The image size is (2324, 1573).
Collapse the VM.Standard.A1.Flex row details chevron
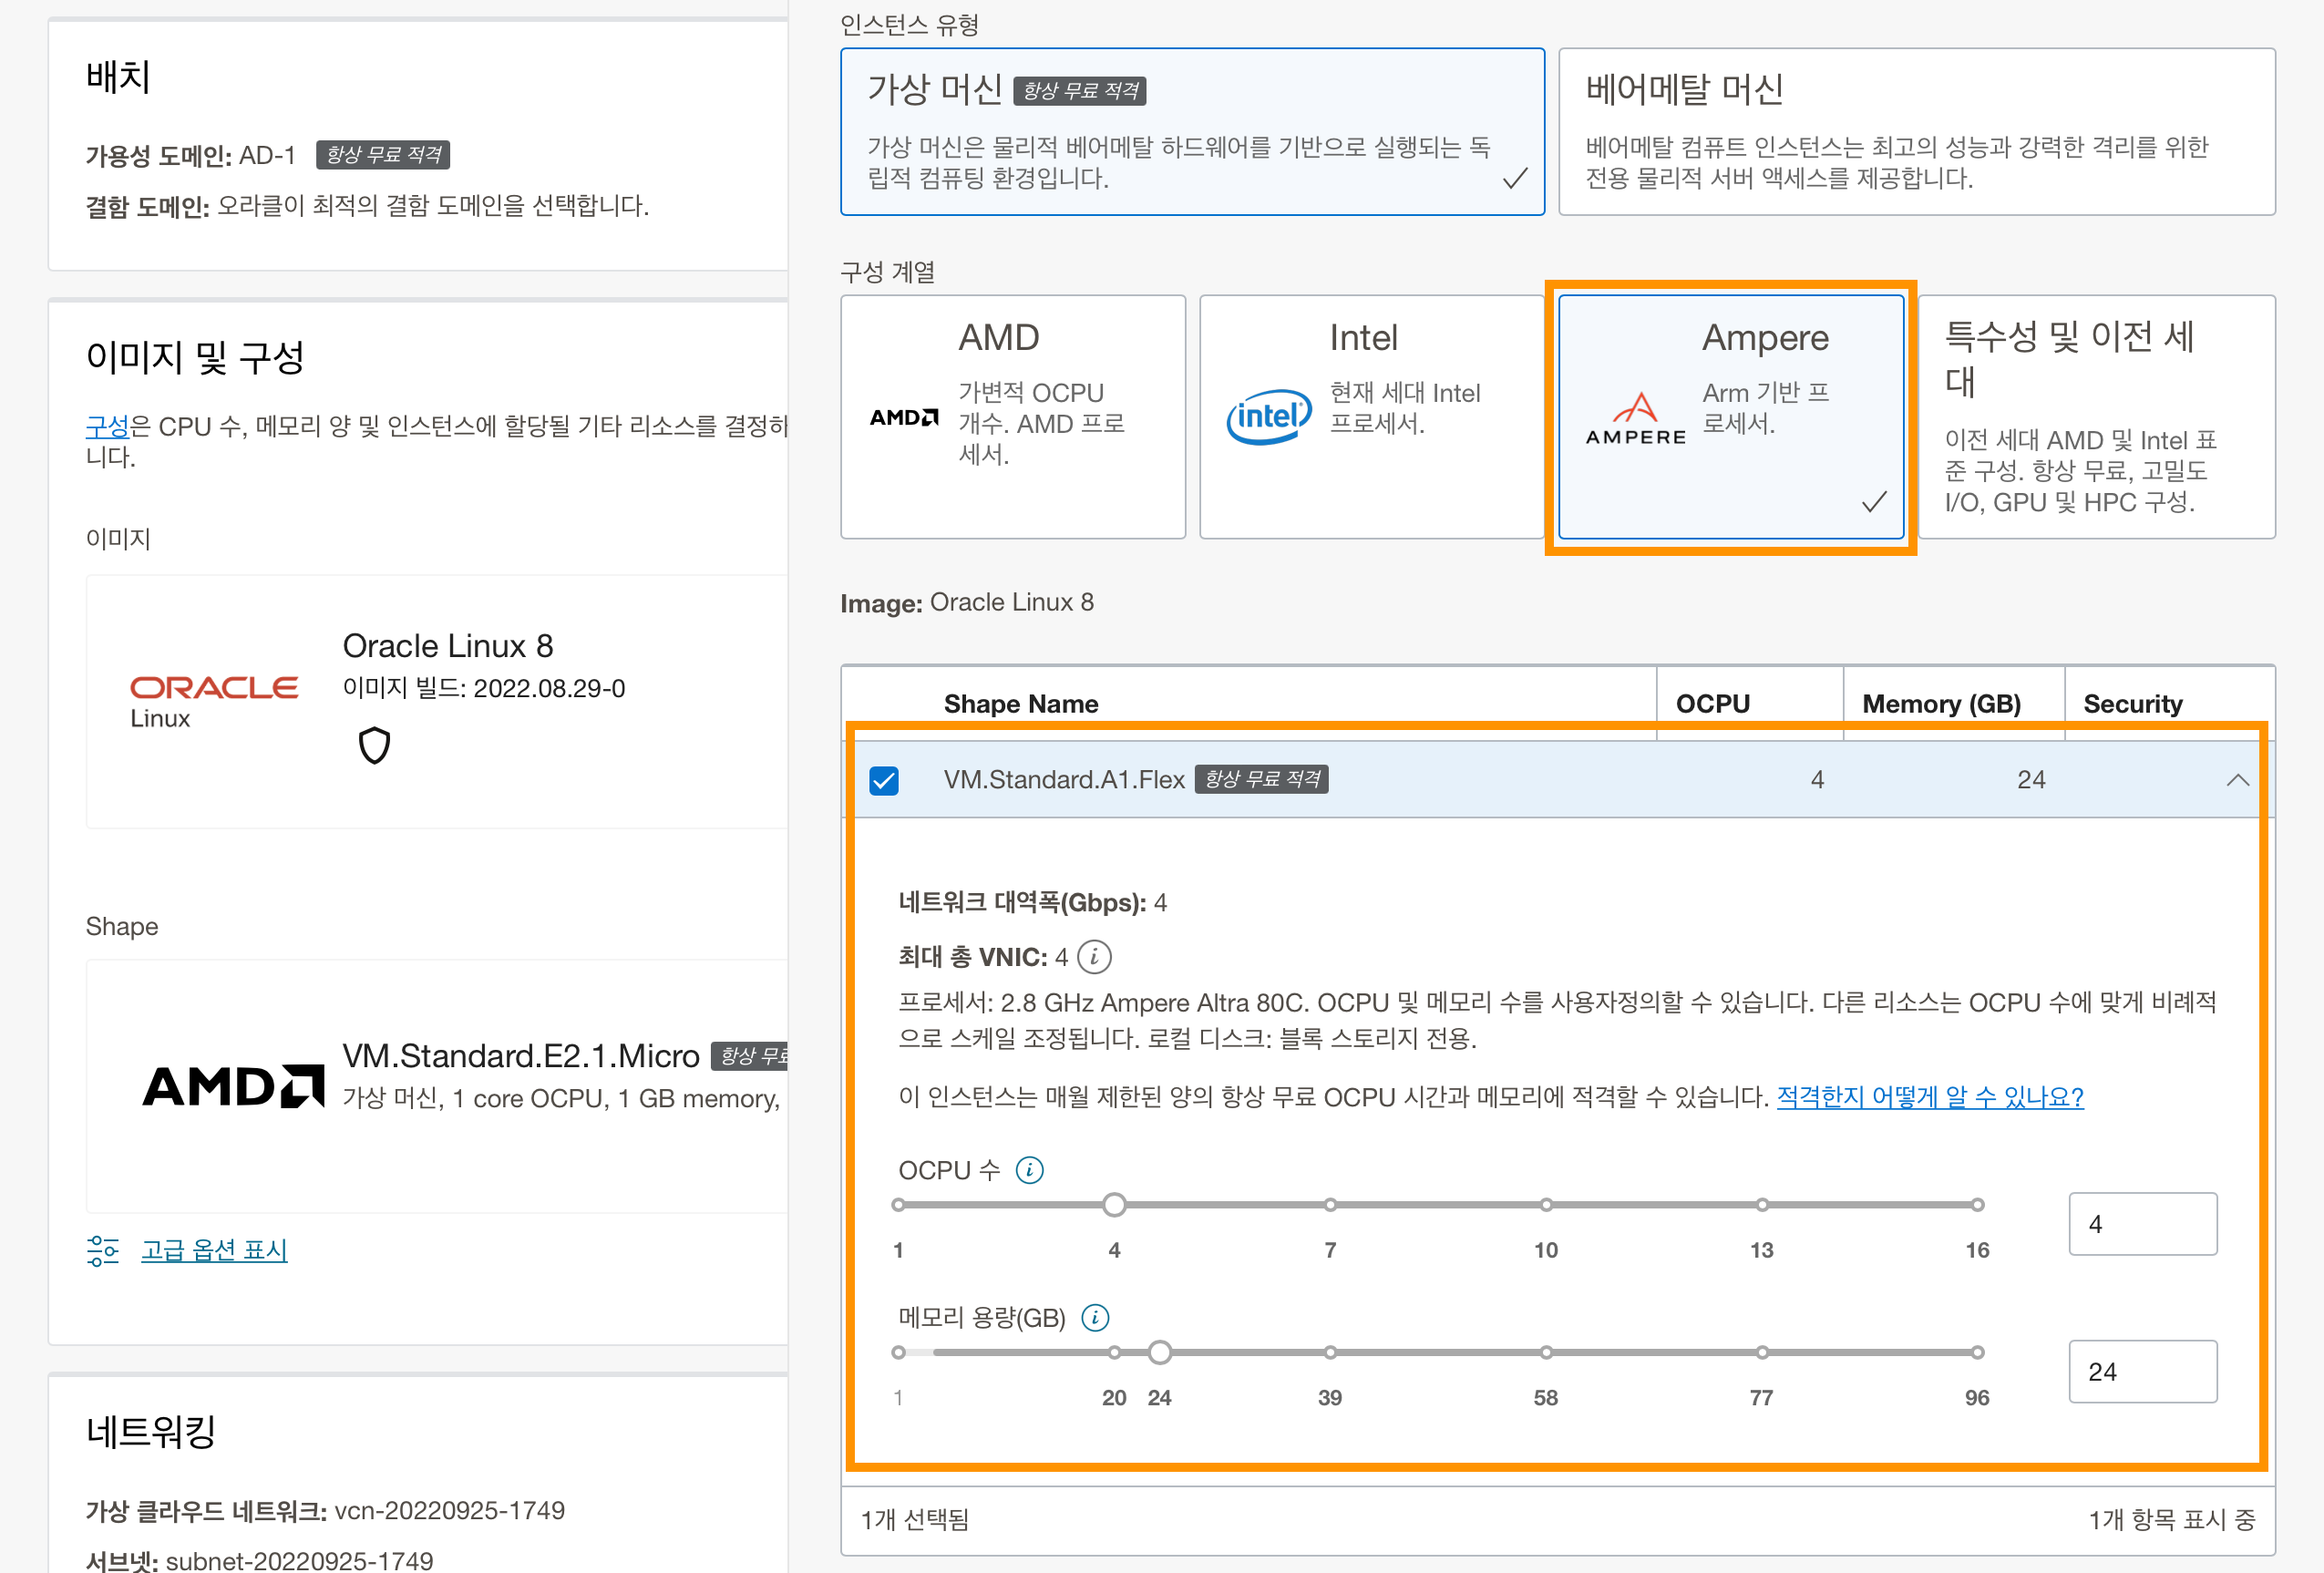pos(2238,780)
